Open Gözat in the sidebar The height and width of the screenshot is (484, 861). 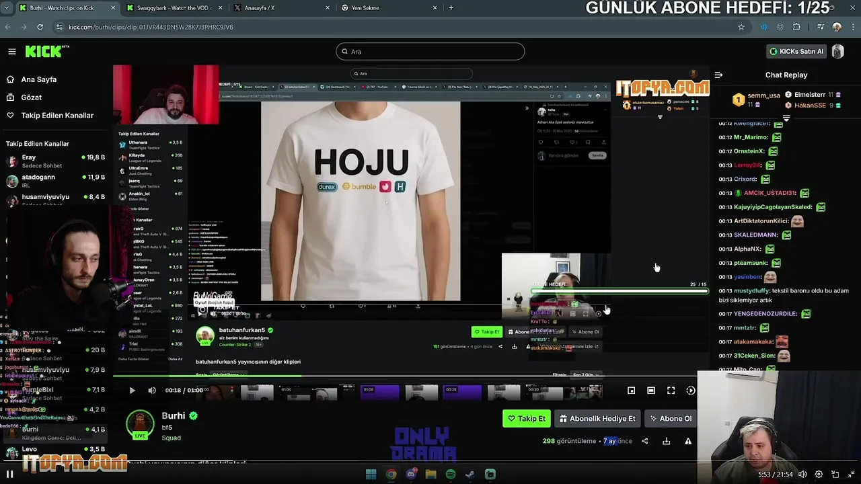pyautogui.click(x=32, y=97)
